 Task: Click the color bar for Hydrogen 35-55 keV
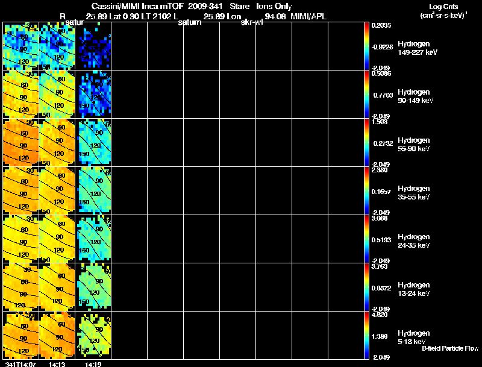coord(366,190)
